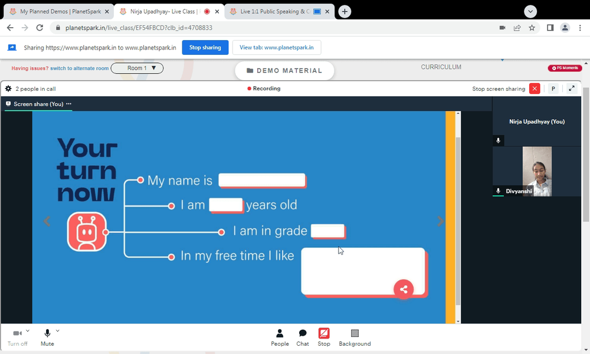The image size is (590, 354).
Task: Click the red share icon on the slide
Action: pos(404,289)
